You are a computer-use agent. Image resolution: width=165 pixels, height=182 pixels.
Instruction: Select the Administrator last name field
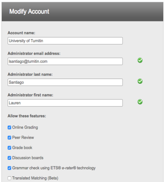point(65,82)
